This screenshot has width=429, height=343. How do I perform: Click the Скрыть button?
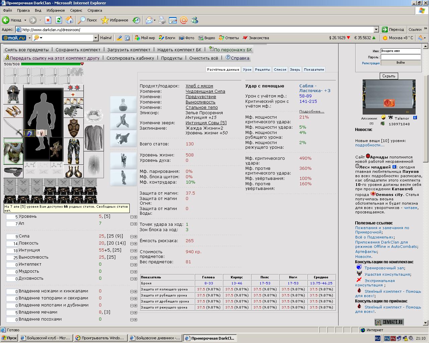[389, 76]
